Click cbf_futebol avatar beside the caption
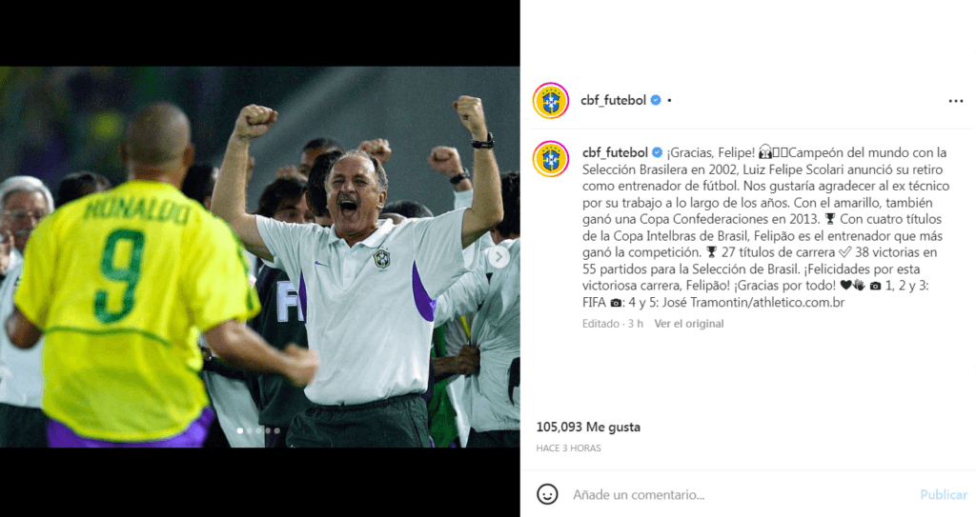Viewport: 976px width, 517px height. [551, 159]
